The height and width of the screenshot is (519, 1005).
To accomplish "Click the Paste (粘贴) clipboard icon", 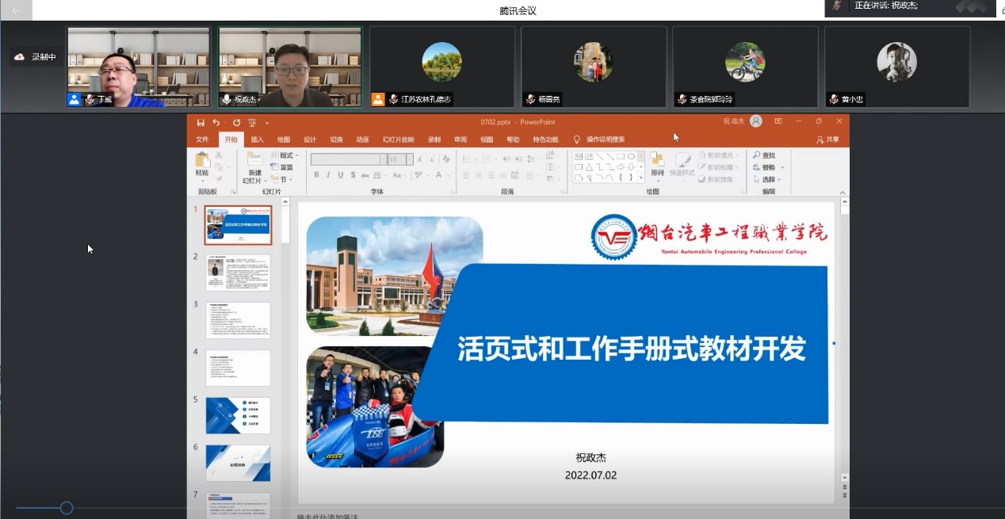I will click(202, 163).
